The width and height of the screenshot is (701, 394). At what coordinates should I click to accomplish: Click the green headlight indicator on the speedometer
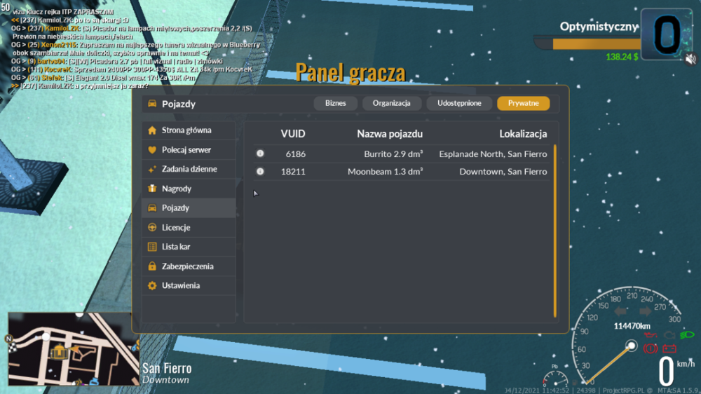tap(687, 334)
